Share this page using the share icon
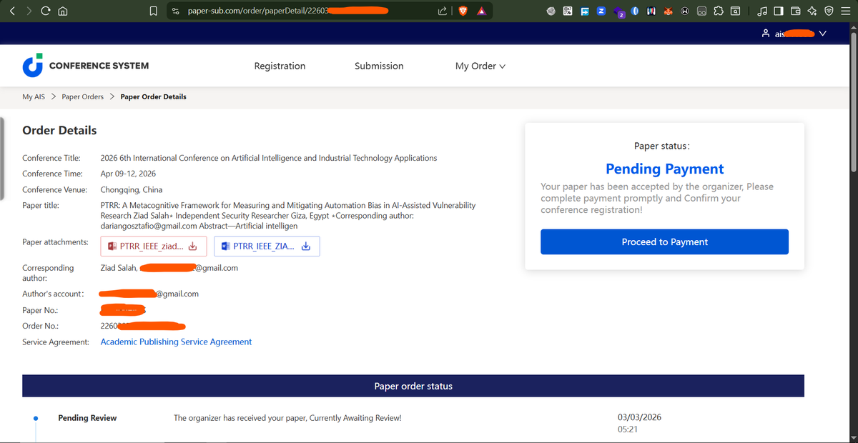858x443 pixels. [443, 11]
